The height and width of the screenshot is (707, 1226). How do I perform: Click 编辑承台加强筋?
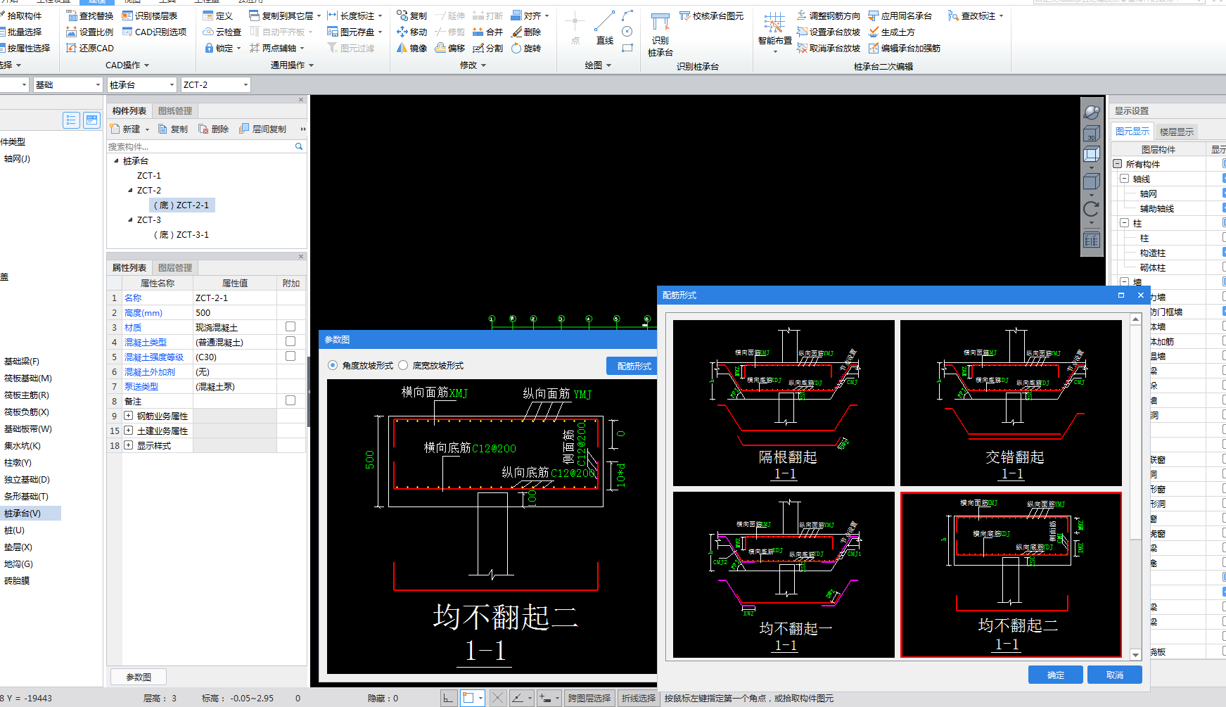pos(905,48)
